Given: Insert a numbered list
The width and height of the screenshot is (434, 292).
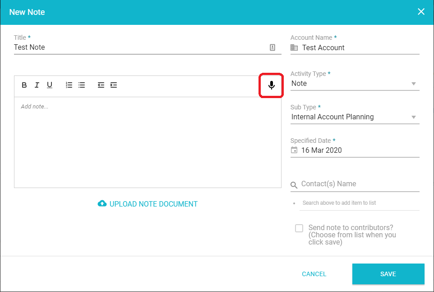Looking at the screenshot, I should tap(69, 85).
